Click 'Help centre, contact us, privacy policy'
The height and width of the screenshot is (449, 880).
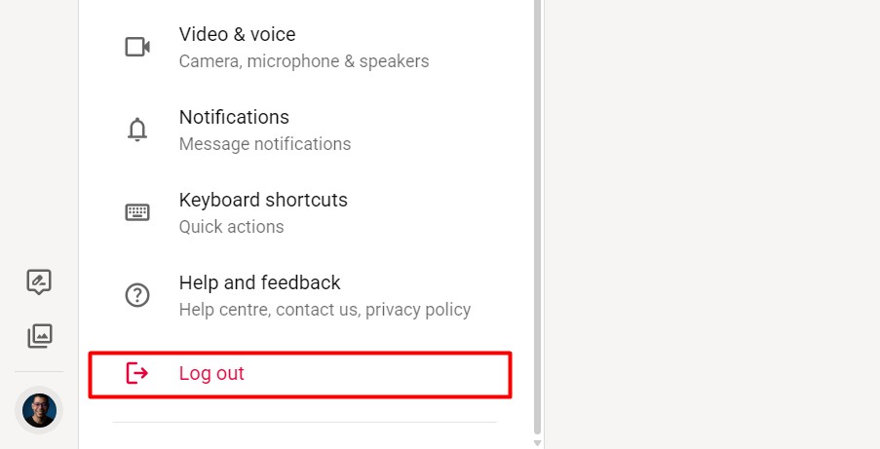click(x=325, y=310)
